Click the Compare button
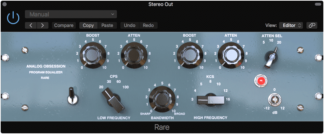 (64, 26)
